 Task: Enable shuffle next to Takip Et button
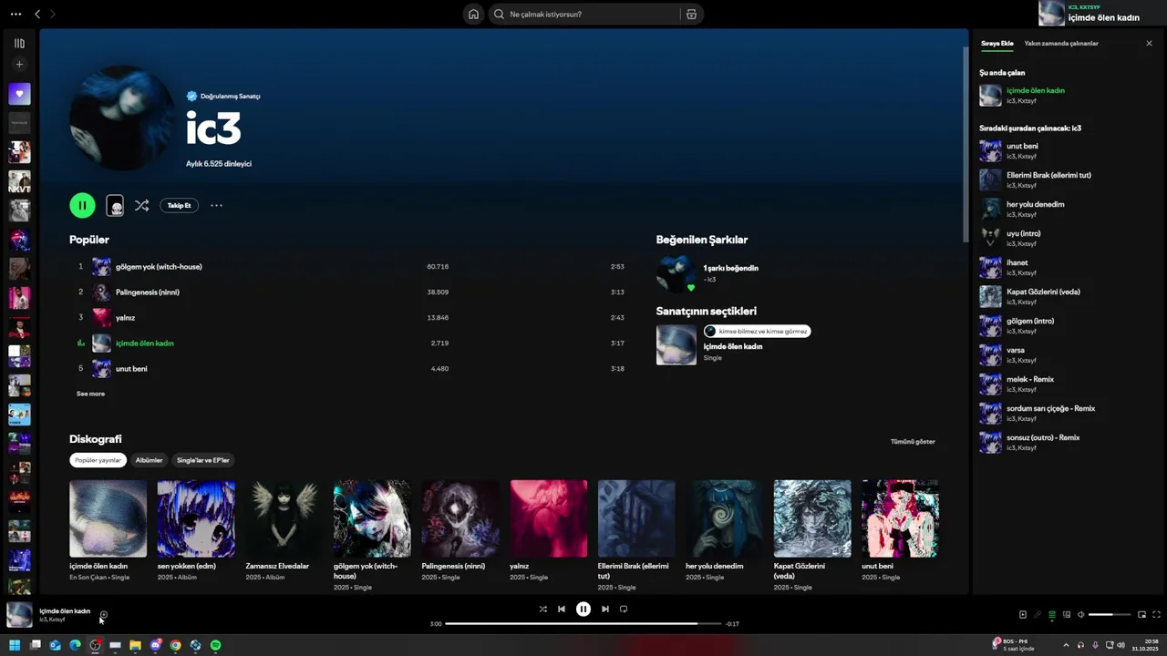(141, 206)
